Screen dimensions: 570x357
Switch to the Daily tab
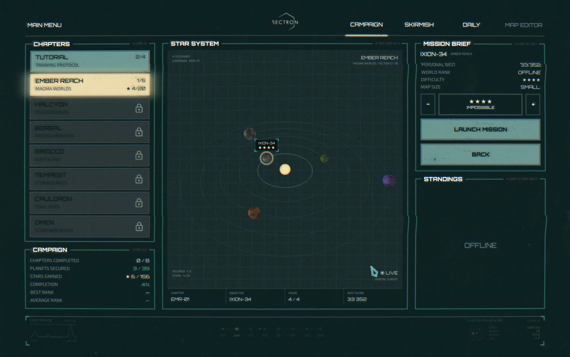pyautogui.click(x=471, y=25)
